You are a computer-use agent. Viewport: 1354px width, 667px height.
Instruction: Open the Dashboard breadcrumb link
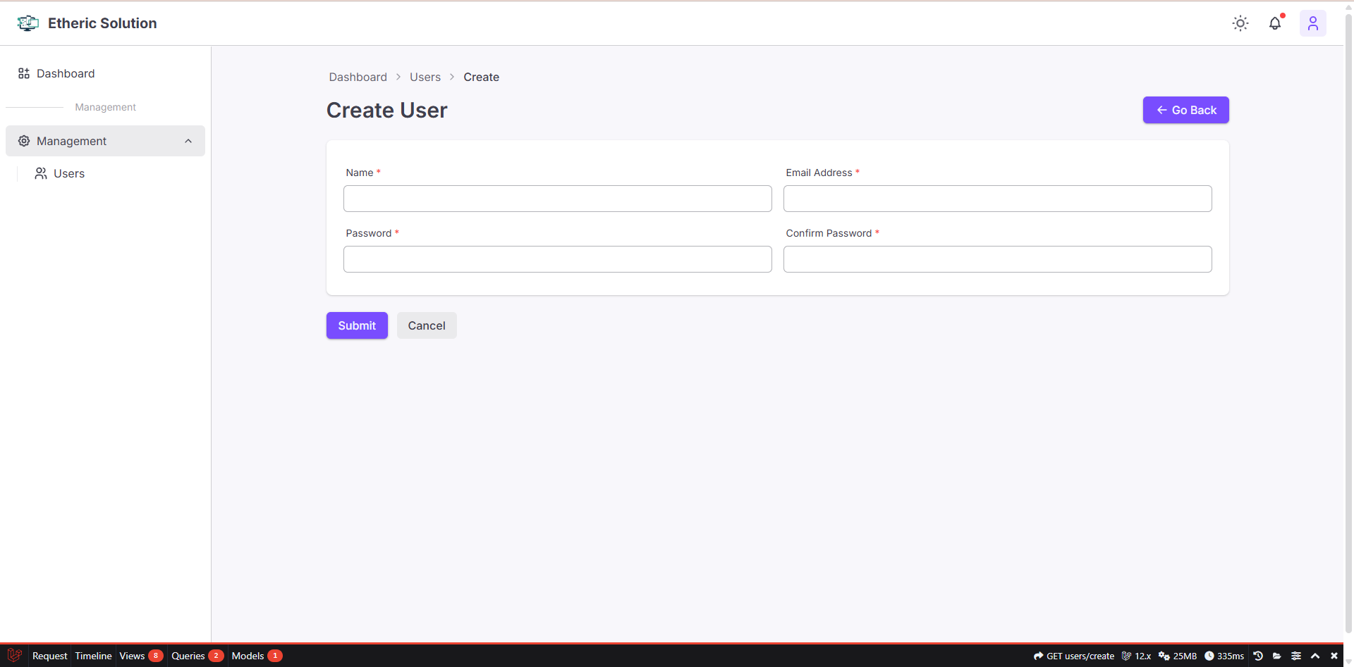(x=358, y=77)
